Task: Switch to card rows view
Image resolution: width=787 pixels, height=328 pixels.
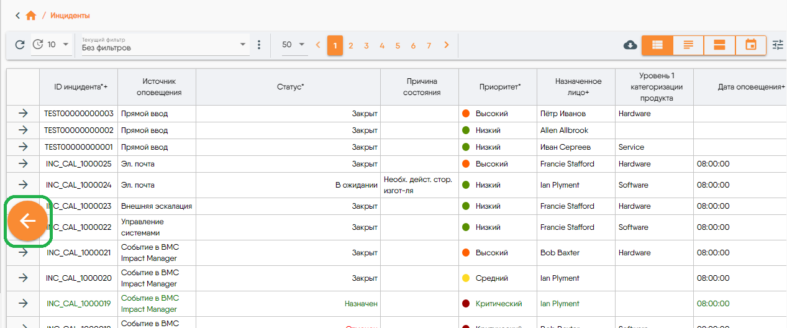Action: click(x=719, y=45)
